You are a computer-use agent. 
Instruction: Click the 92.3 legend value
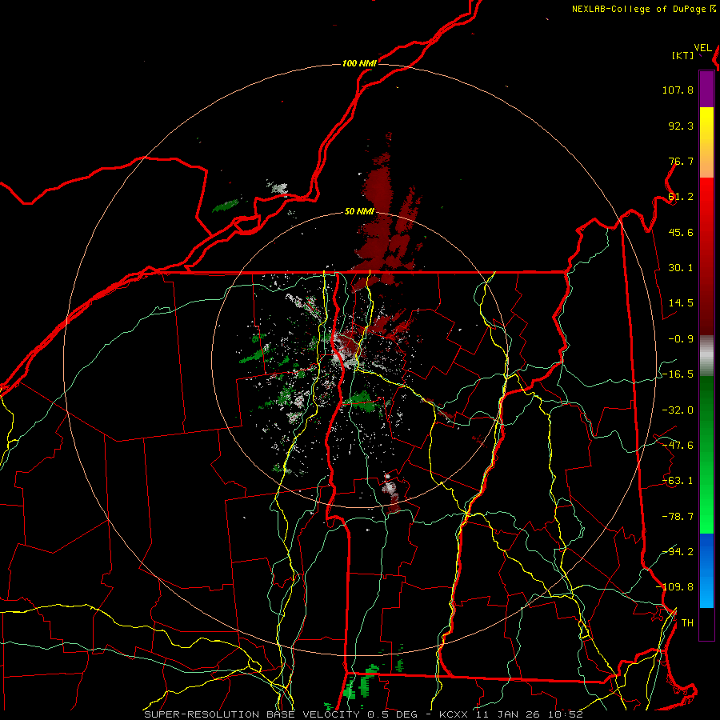click(x=681, y=126)
